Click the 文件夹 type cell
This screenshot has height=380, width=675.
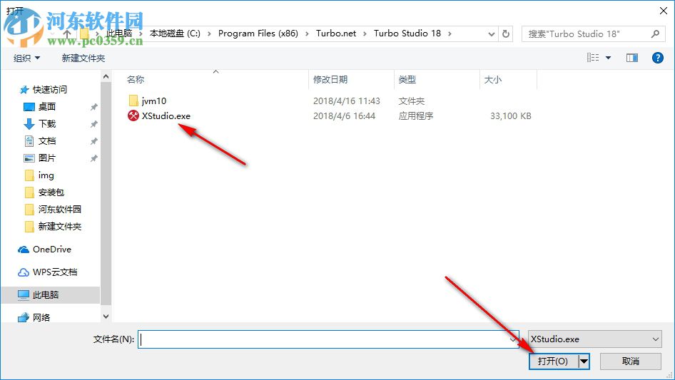click(x=411, y=101)
